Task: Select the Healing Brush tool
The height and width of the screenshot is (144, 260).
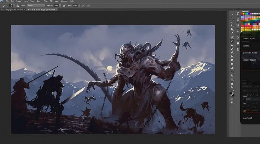Action: 232,38
